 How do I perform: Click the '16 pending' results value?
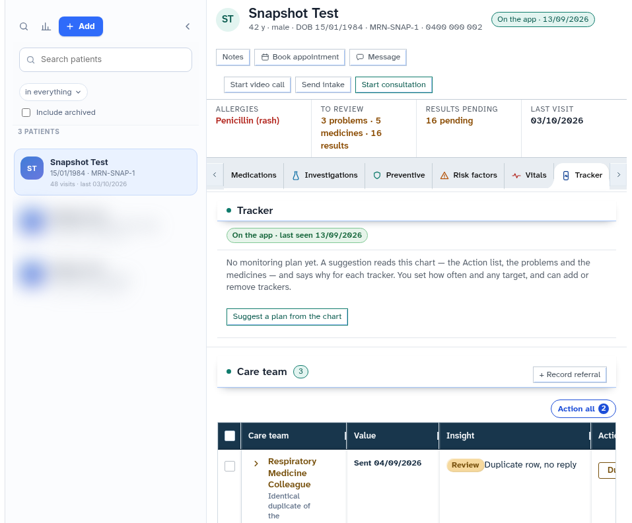[450, 120]
